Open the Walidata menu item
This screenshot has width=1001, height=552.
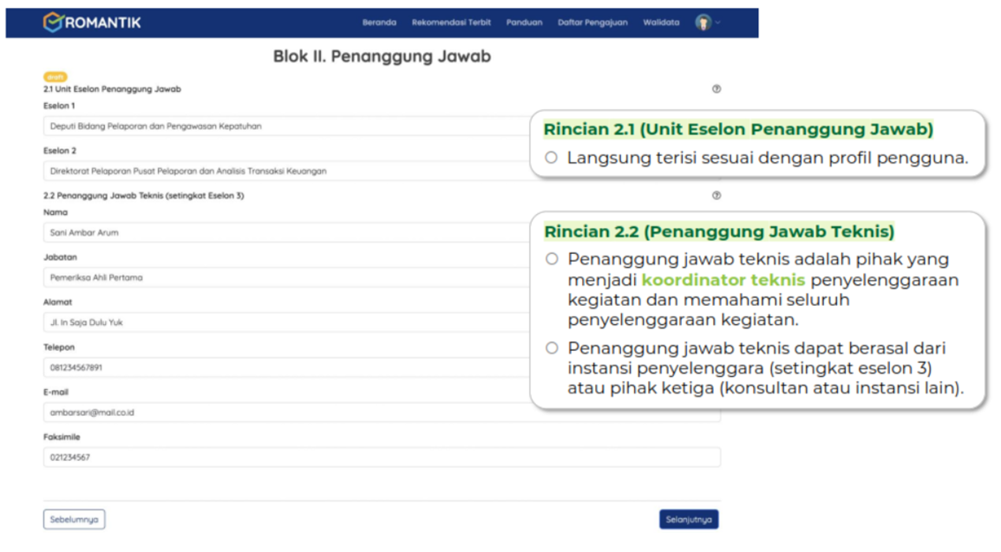[x=661, y=23]
